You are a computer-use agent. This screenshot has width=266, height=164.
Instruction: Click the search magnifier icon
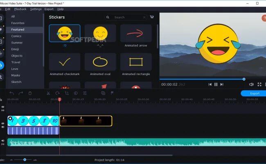(108, 17)
